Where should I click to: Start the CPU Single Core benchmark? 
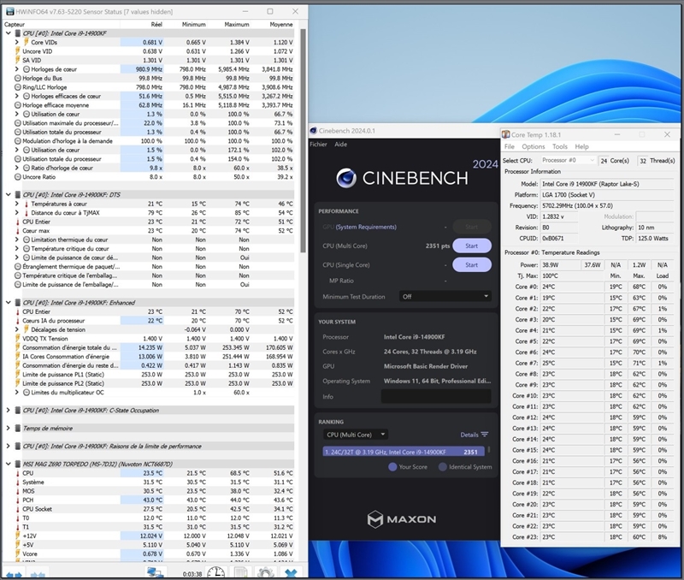tap(471, 265)
